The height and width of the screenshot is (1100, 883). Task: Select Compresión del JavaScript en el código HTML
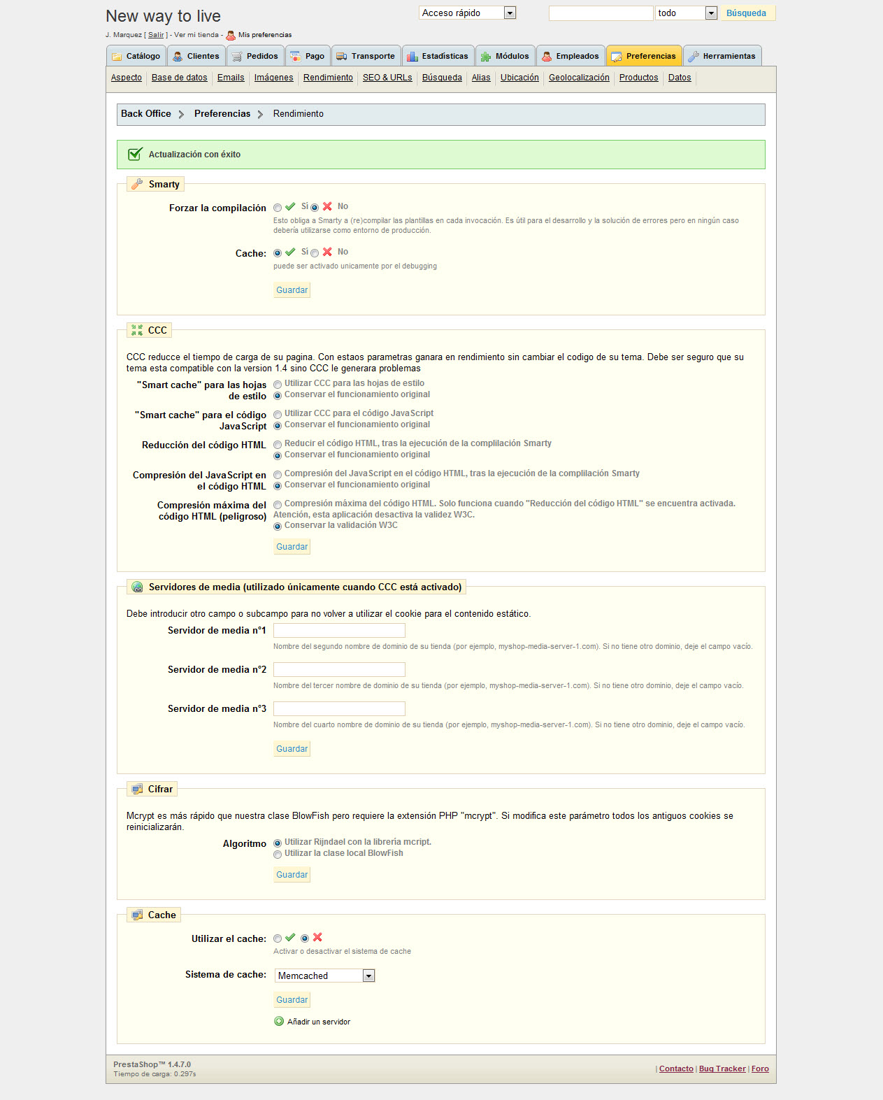tap(278, 475)
